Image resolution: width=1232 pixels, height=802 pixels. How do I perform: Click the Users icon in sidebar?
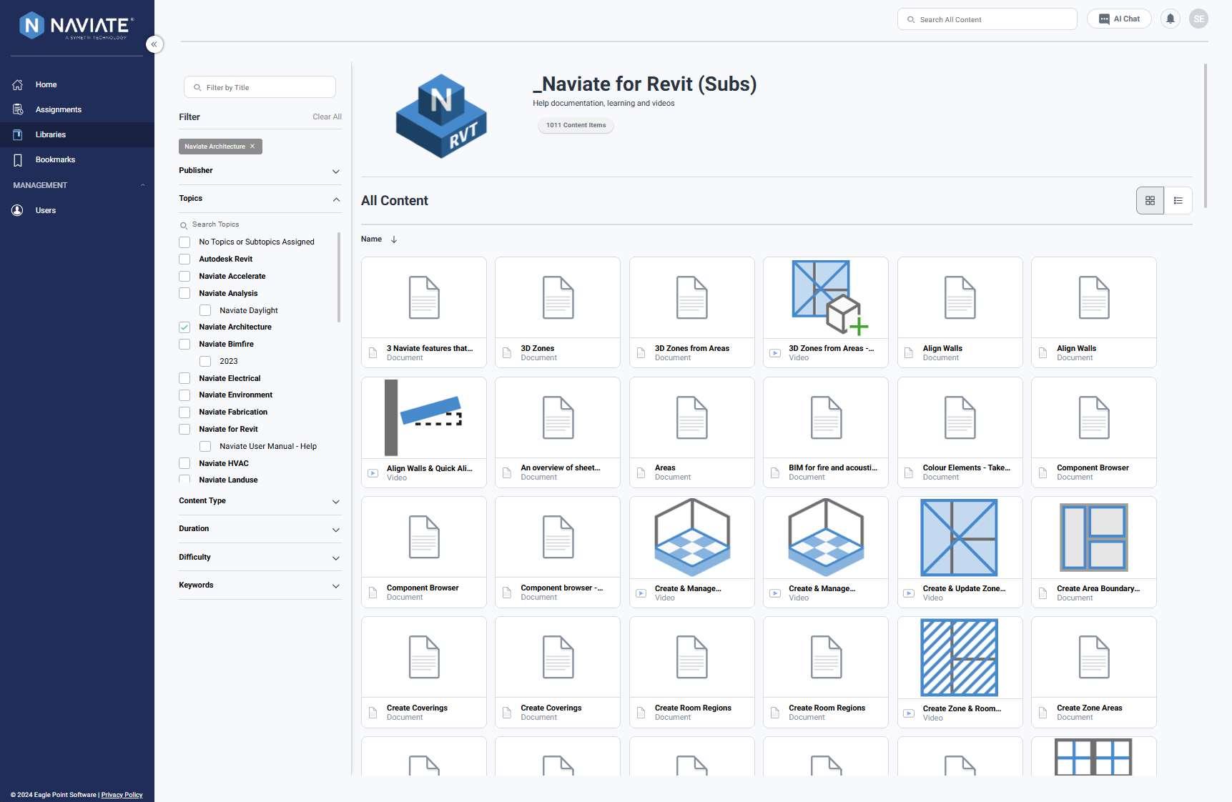coord(18,210)
